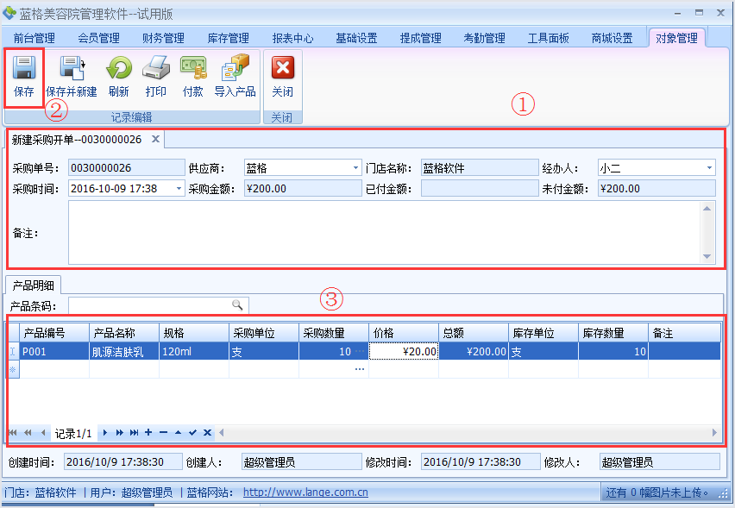Click the ¥200.00 total cell in grid
The height and width of the screenshot is (508, 735).
pyautogui.click(x=474, y=351)
